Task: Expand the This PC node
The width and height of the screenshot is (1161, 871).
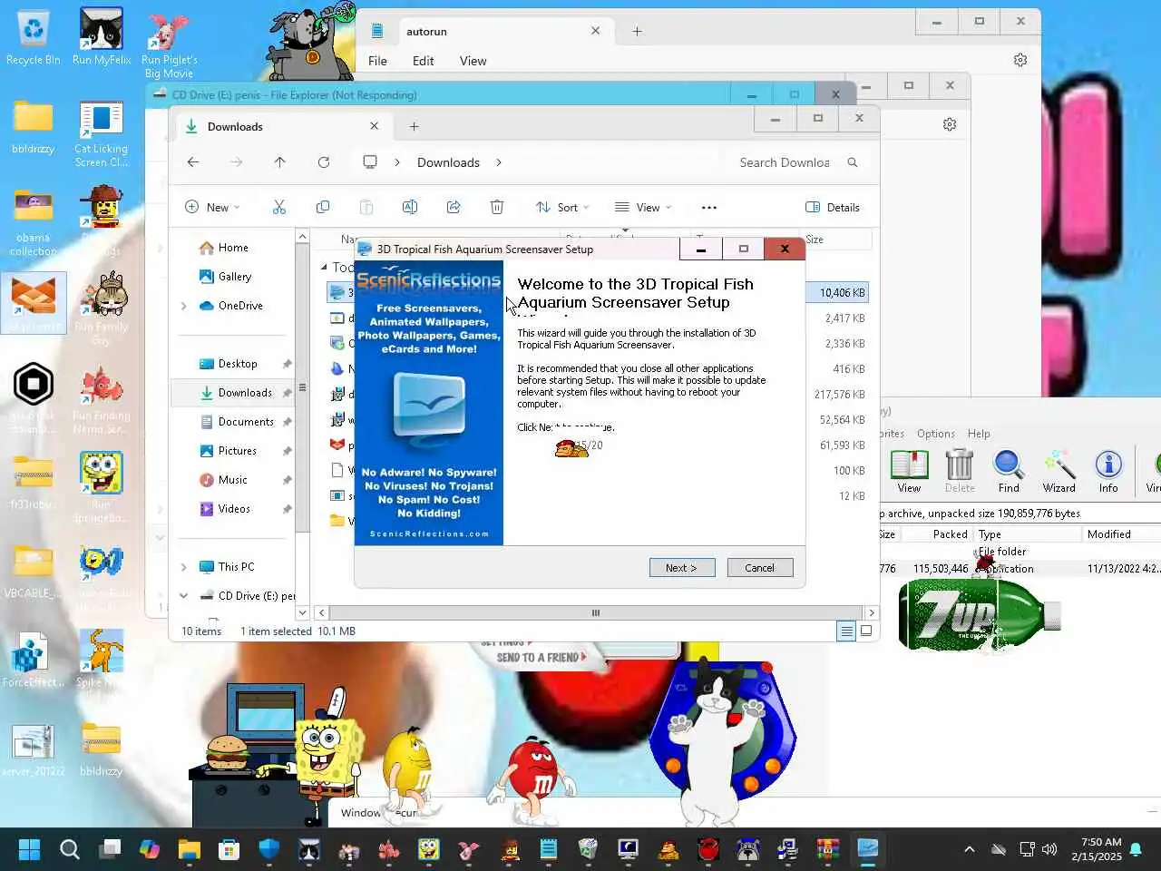Action: (x=184, y=567)
